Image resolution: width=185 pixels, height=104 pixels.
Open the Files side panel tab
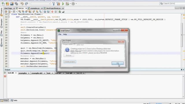(1, 34)
